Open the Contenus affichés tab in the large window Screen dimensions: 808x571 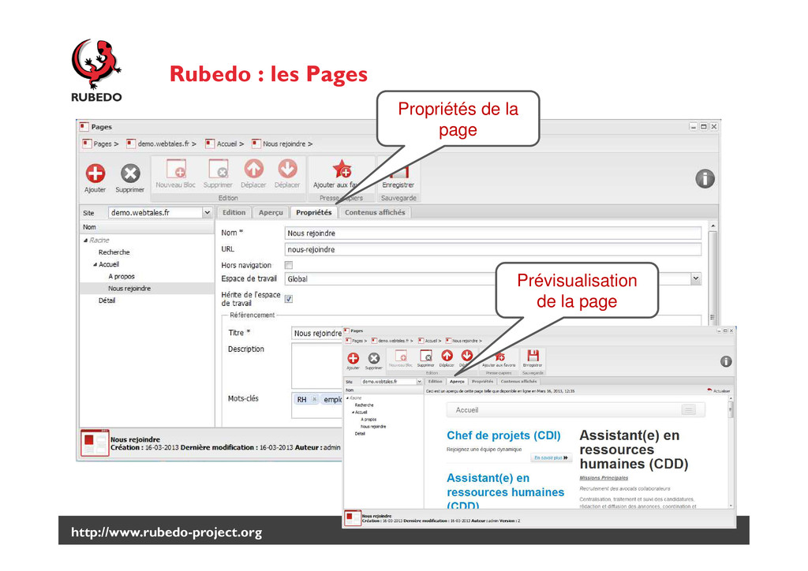pos(375,212)
